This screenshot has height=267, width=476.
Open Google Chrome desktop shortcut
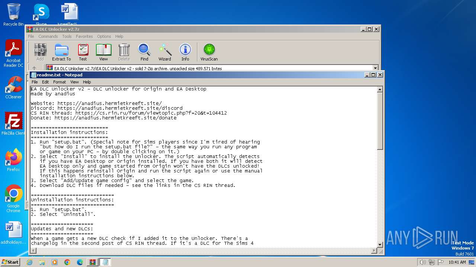click(13, 199)
